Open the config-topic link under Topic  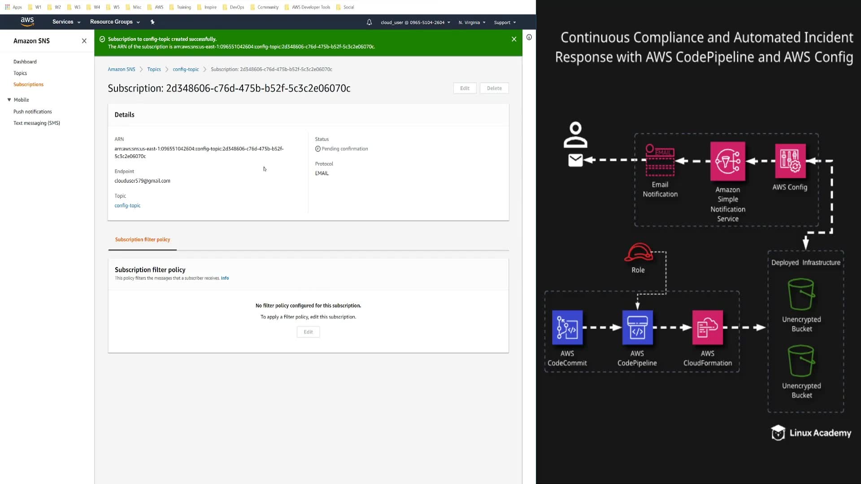click(x=127, y=206)
